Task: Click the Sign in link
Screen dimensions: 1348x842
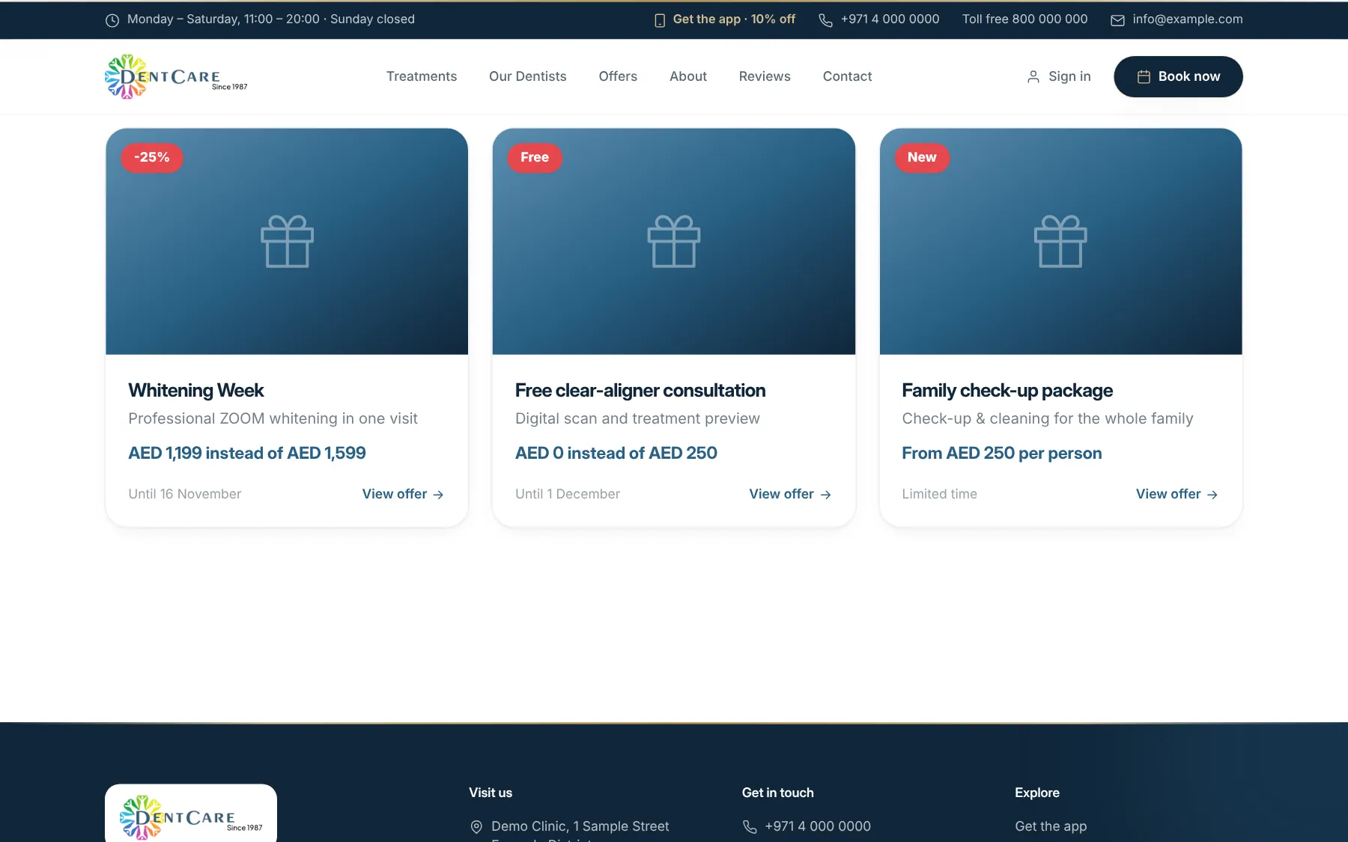Action: click(x=1059, y=76)
